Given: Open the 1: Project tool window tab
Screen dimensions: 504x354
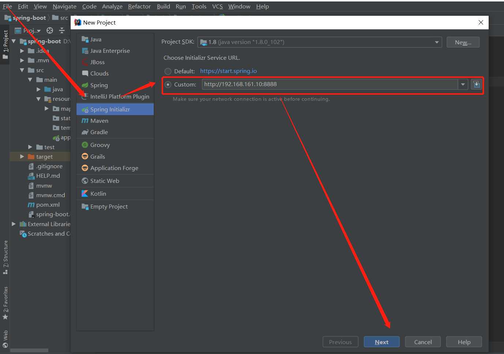Looking at the screenshot, I should (x=5, y=45).
